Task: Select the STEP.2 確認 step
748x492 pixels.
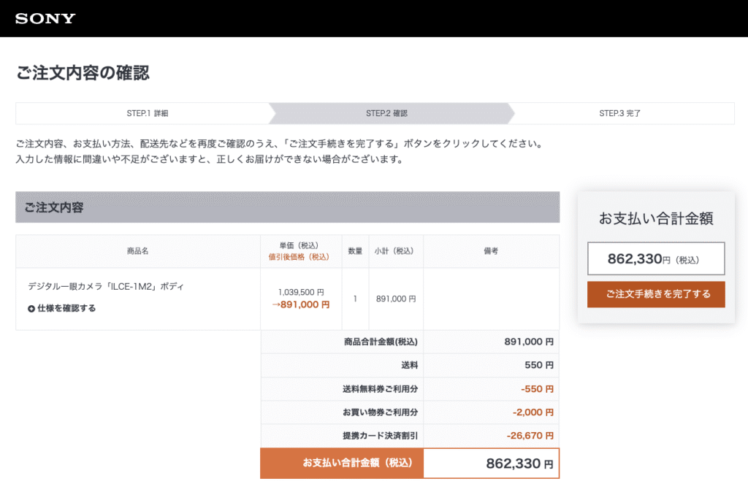Action: [x=386, y=113]
